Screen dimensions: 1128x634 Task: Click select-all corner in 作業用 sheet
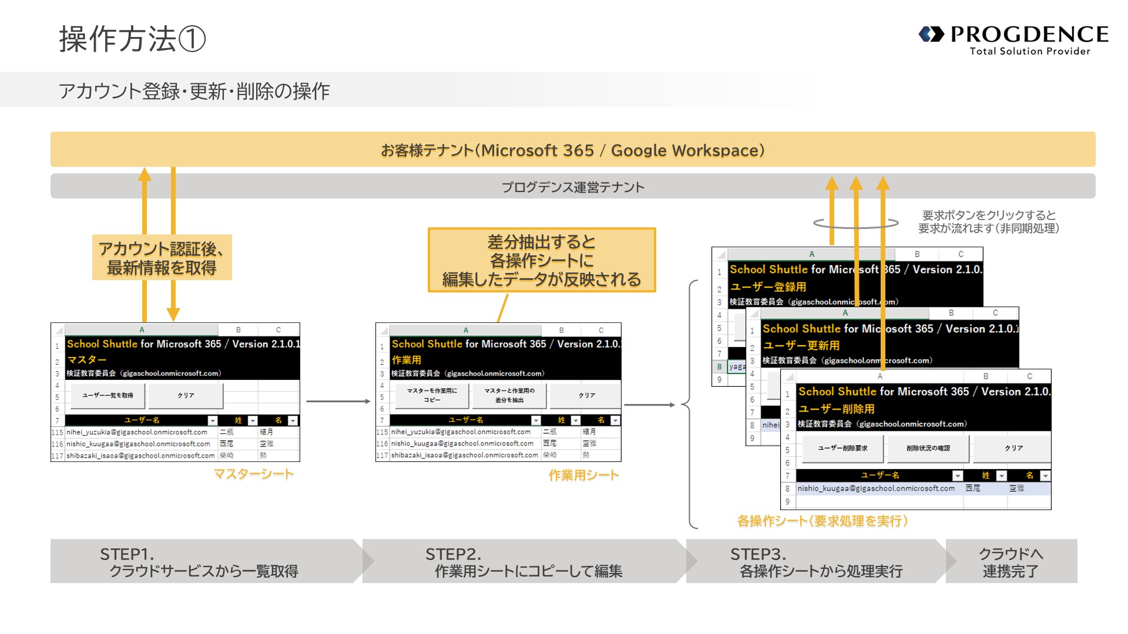tap(382, 331)
